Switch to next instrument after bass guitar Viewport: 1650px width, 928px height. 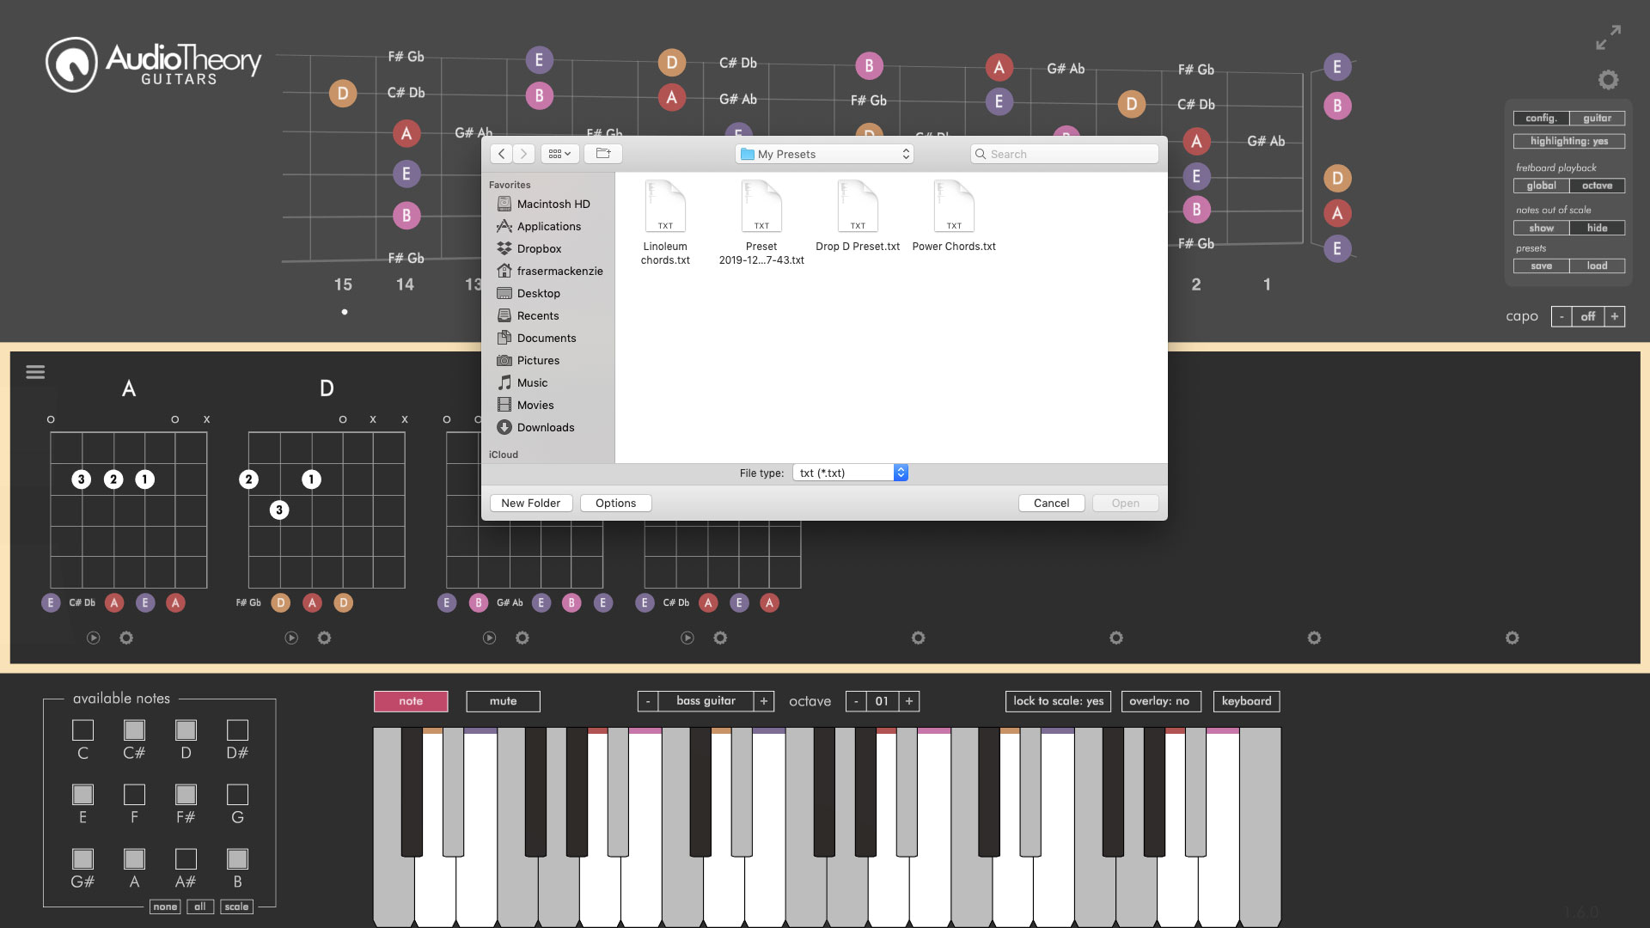[764, 701]
